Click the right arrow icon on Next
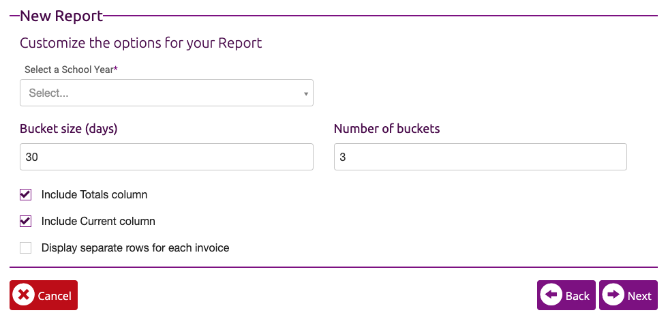The width and height of the screenshot is (668, 317). click(613, 295)
